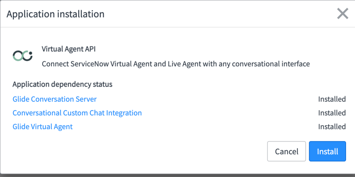Select the Virtual Agent API name text
Screen dimensions: 355x177
coord(68,49)
